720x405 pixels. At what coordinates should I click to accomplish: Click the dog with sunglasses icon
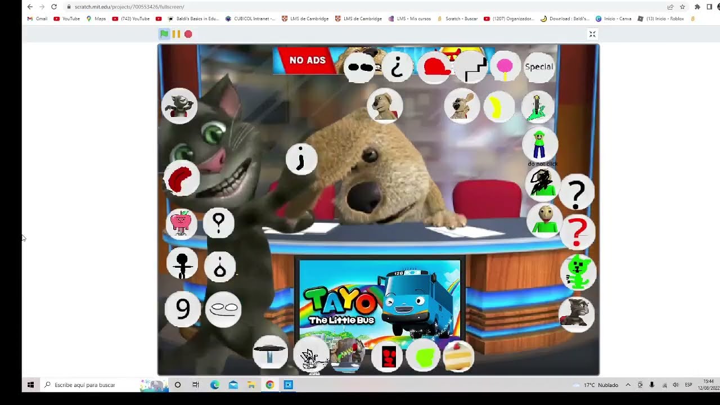[462, 106]
